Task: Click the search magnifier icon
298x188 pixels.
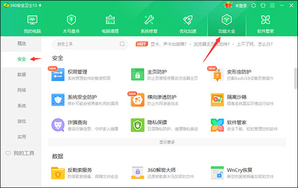Action: pyautogui.click(x=122, y=44)
